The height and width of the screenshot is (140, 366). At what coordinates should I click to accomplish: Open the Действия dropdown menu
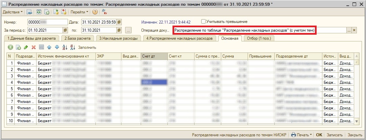click(x=13, y=12)
